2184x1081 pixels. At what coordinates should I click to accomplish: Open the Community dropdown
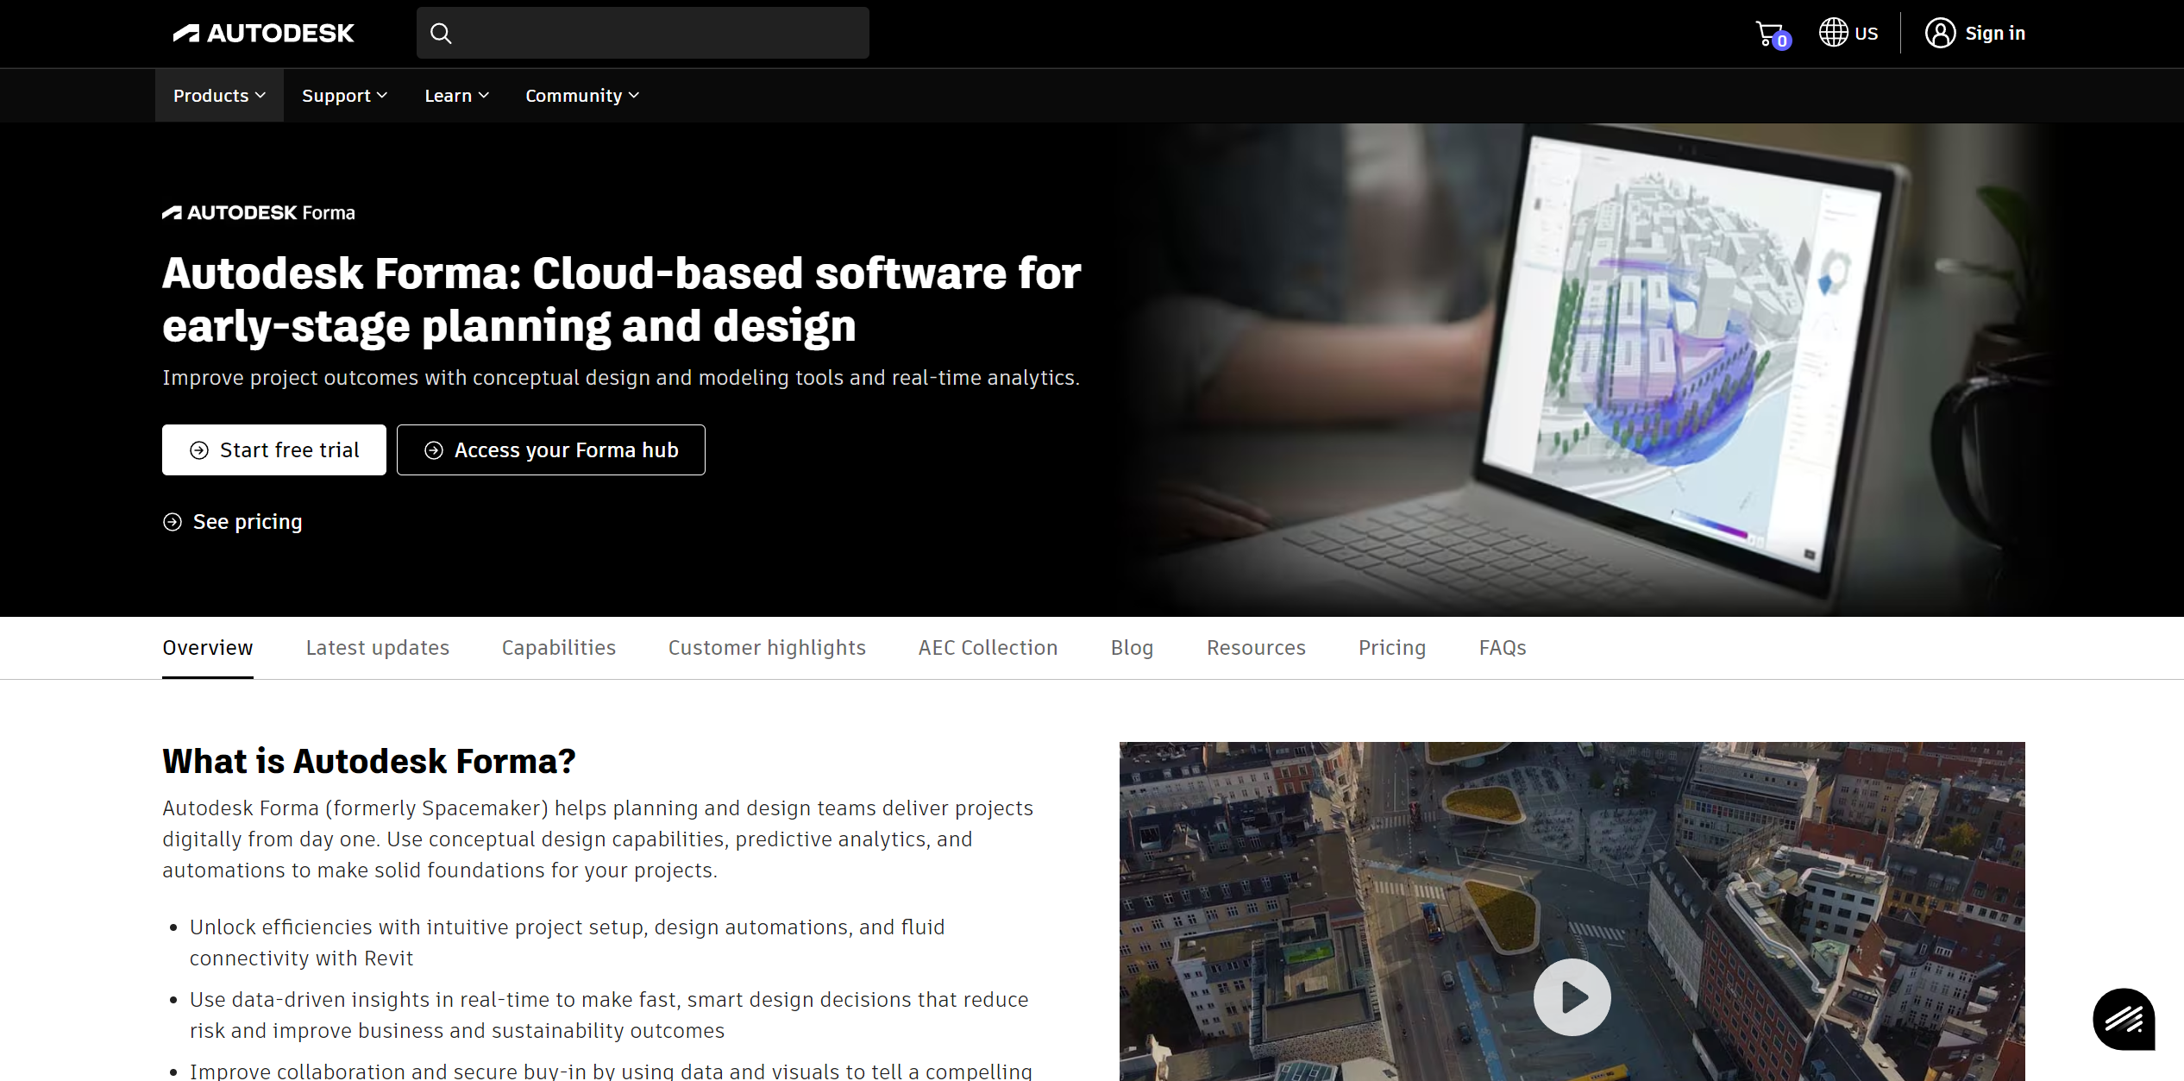[581, 95]
